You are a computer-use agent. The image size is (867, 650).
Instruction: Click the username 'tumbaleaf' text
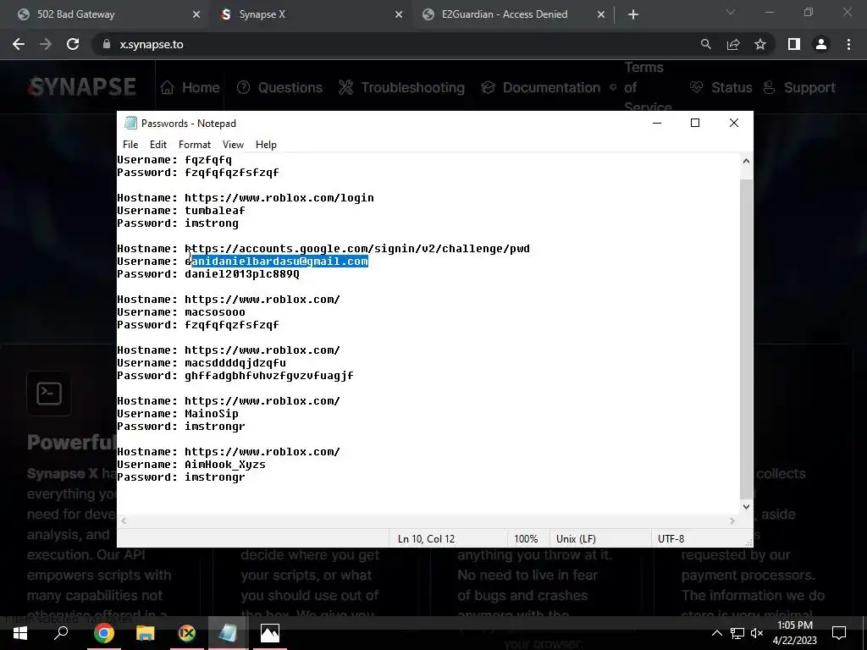215,211
